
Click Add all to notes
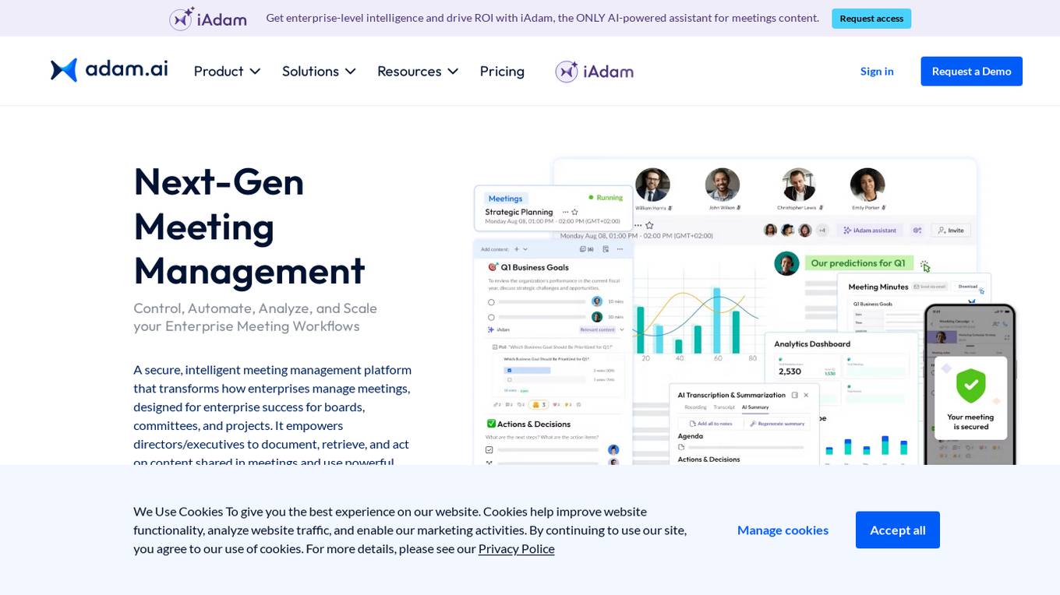710,424
